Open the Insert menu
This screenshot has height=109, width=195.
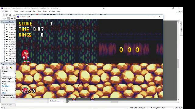[22, 11]
